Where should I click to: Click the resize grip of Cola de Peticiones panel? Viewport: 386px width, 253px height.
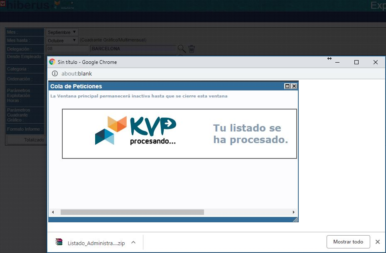(295, 219)
